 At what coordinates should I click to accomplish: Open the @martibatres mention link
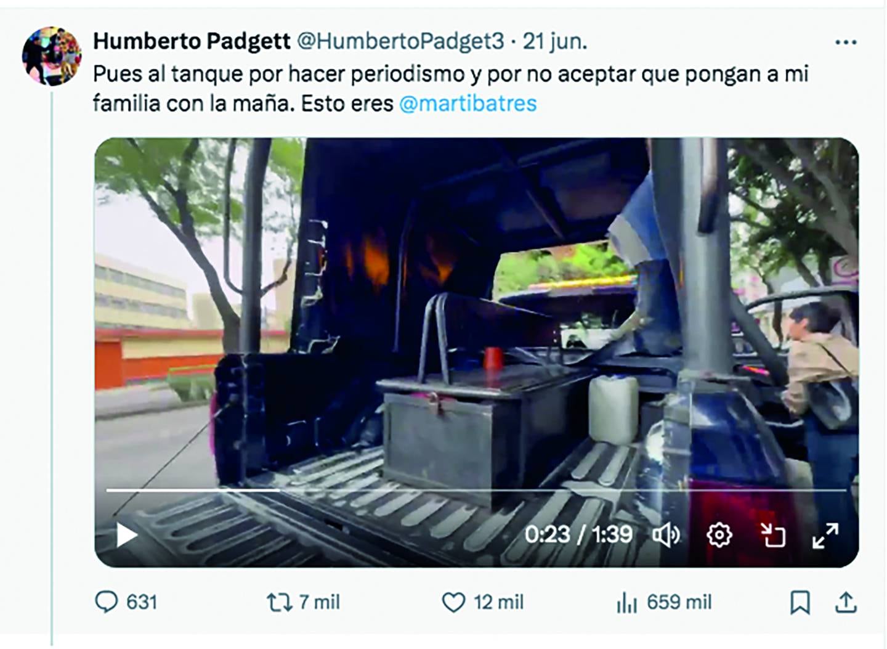(x=468, y=103)
